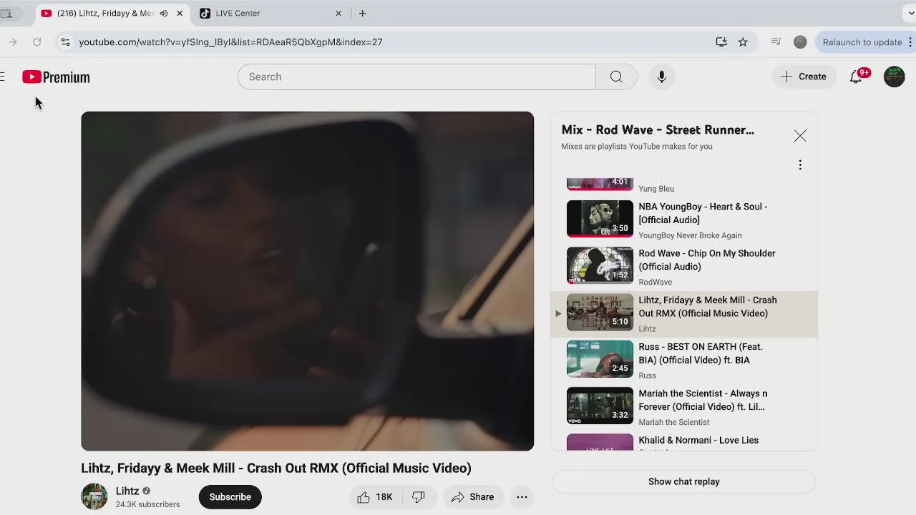The image size is (916, 515).
Task: Play Rod Wave Chip On My Shoulder thumbnail
Action: click(x=600, y=265)
